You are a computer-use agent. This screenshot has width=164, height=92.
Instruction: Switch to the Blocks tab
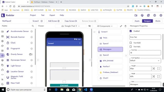(158, 21)
